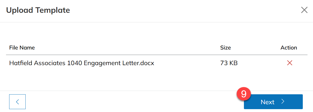The width and height of the screenshot is (313, 112).
Task: Select the Hatfield Associates 1040 Engagement Letter.docx file
Action: 82,63
